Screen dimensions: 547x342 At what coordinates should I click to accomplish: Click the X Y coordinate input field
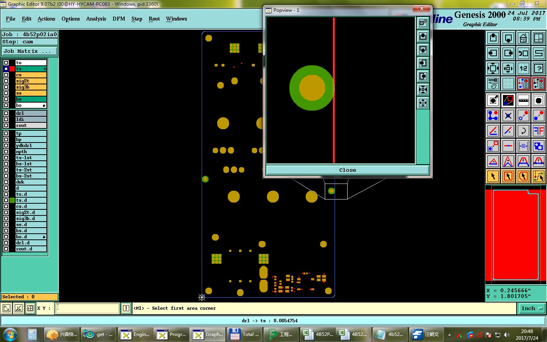(87, 308)
